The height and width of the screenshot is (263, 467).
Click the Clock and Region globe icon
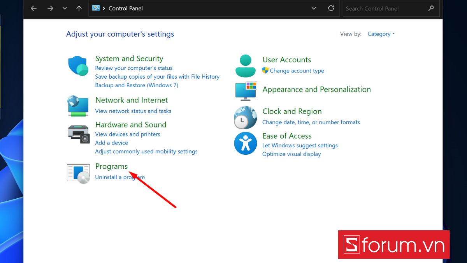246,118
